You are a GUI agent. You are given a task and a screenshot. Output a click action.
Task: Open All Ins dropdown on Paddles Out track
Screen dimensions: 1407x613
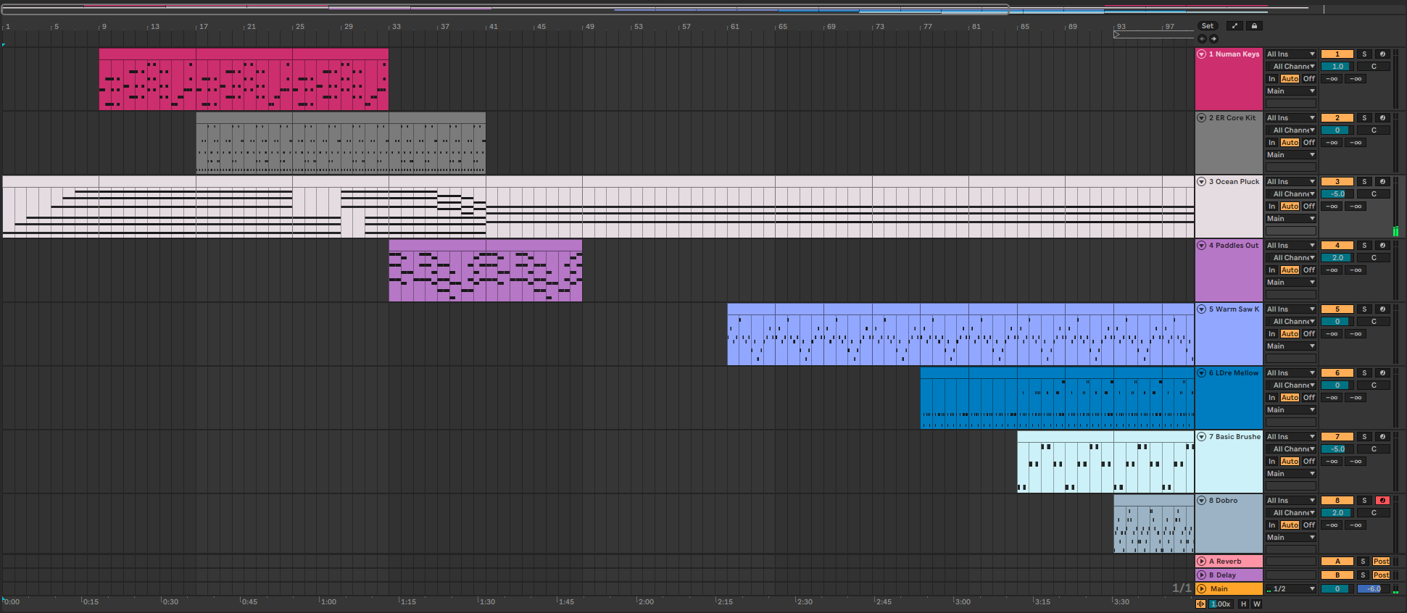pyautogui.click(x=1290, y=246)
